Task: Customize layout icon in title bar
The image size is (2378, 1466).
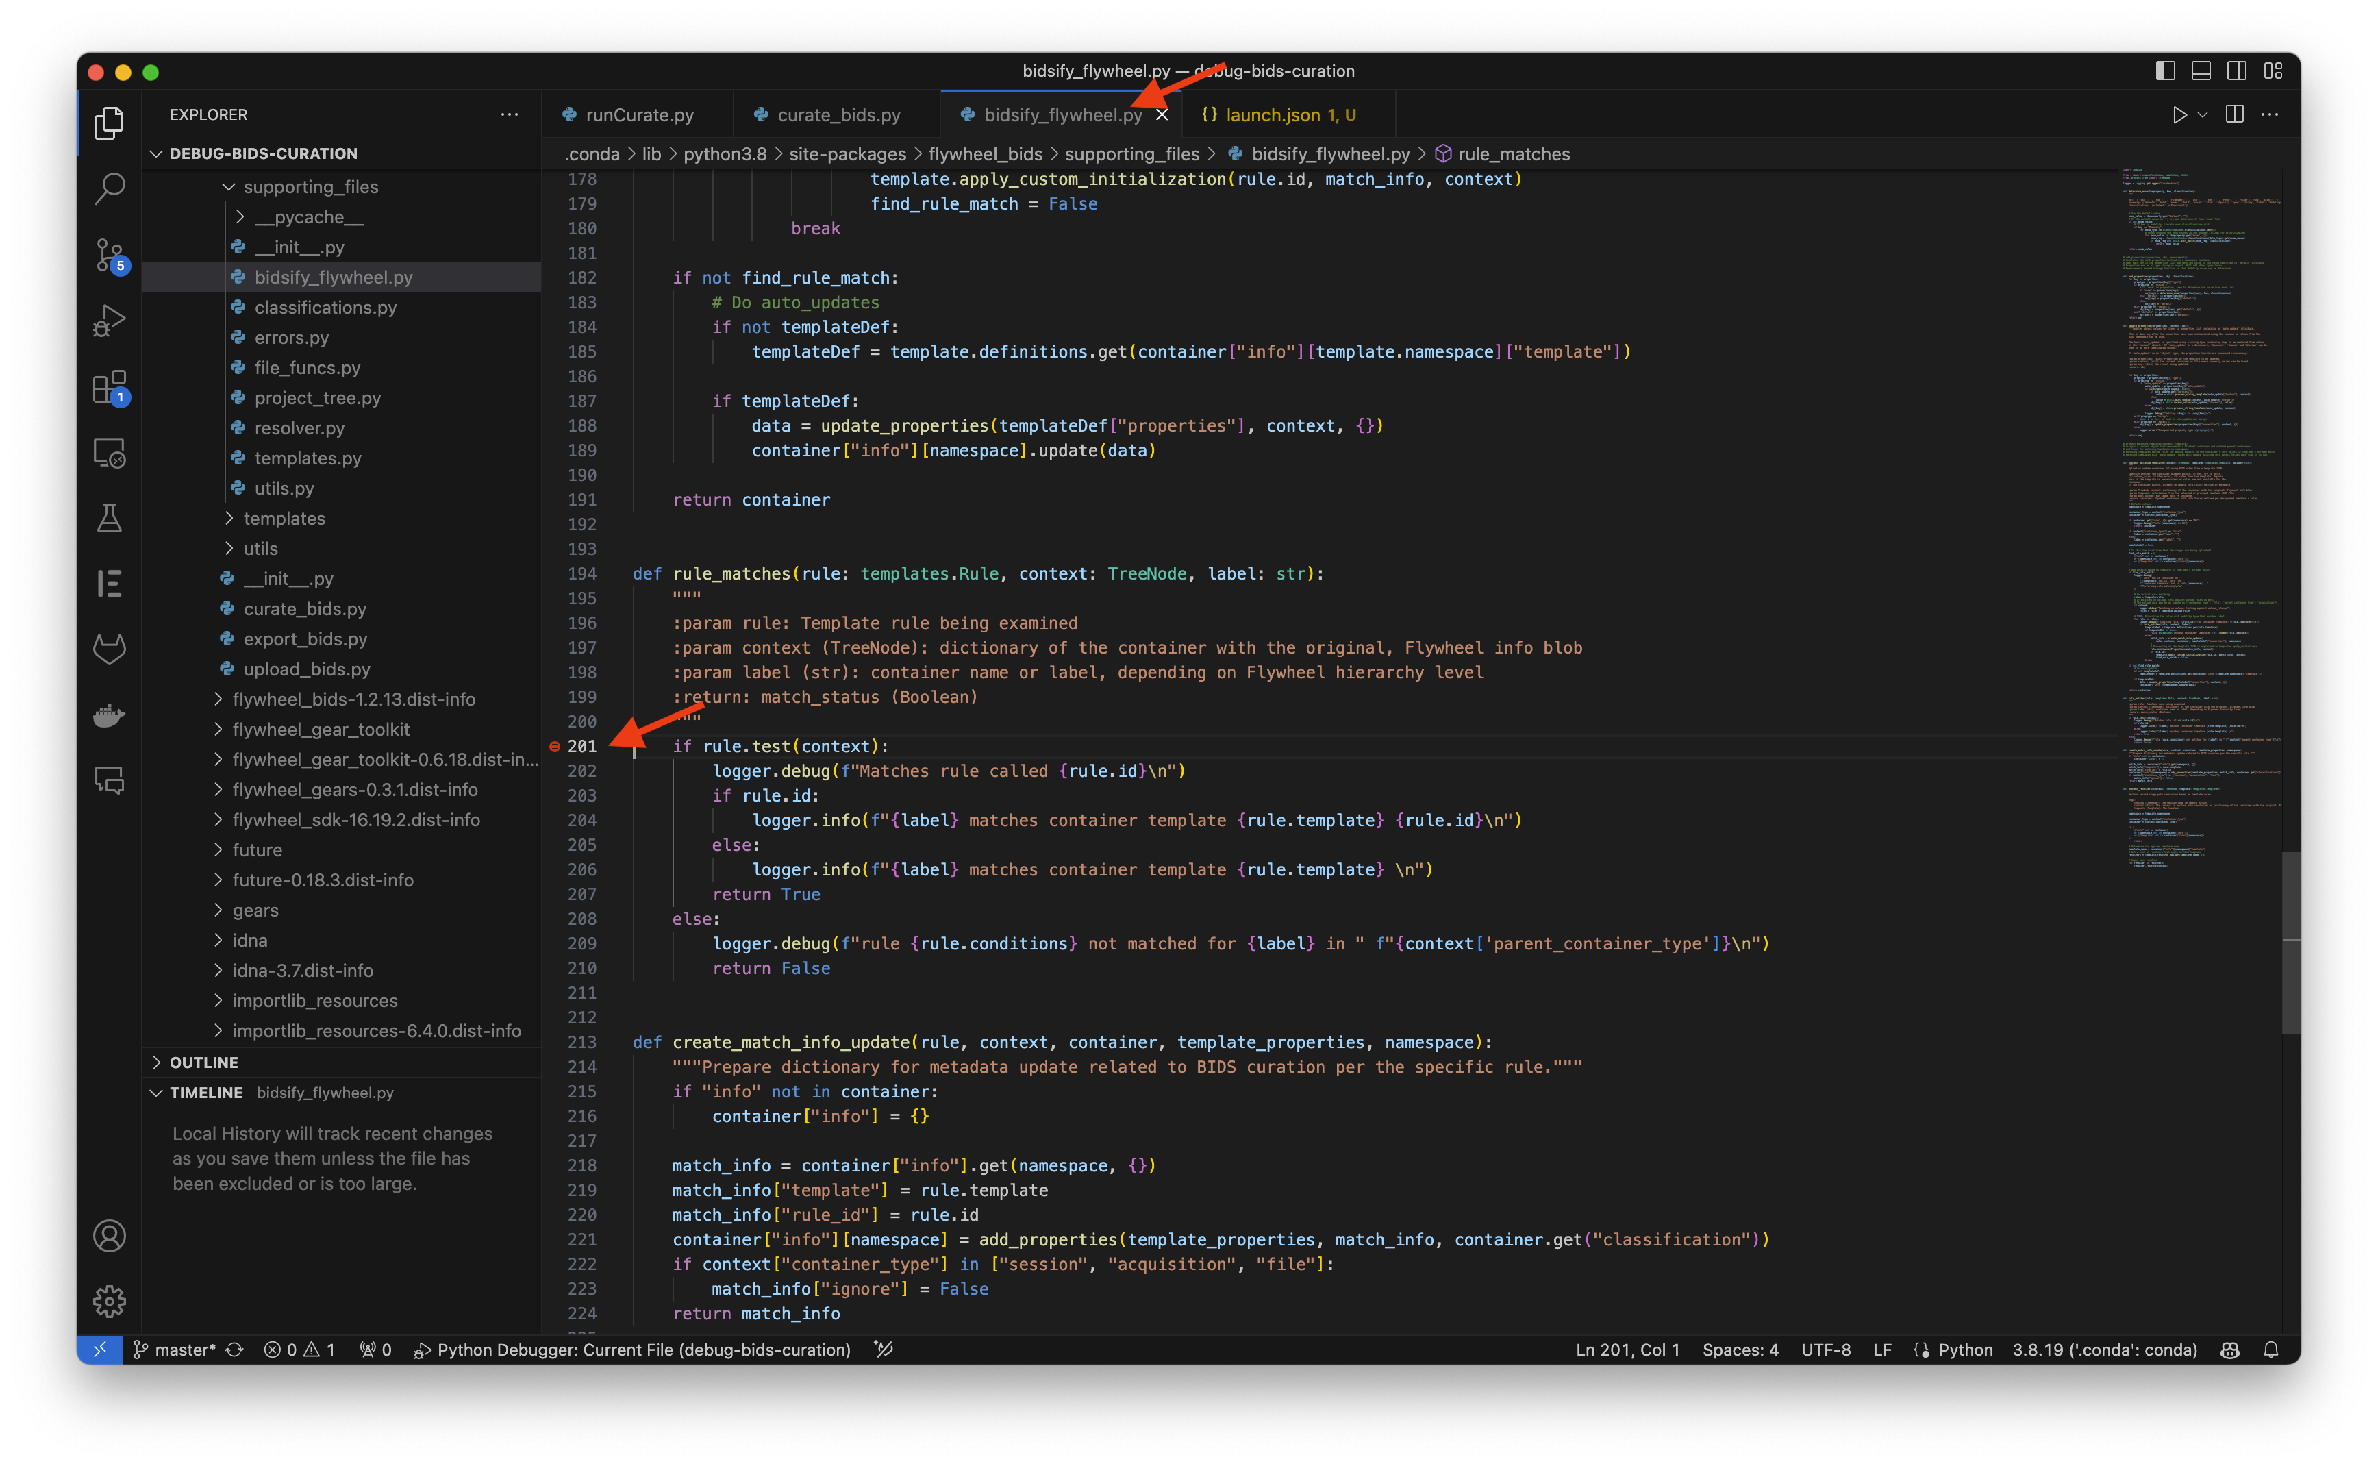Action: pos(2273,71)
